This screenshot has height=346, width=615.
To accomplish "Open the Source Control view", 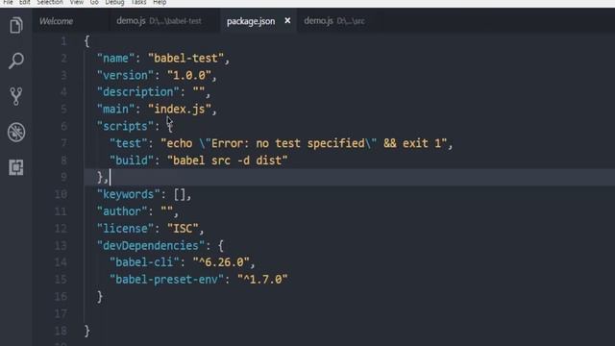I will 16,96.
